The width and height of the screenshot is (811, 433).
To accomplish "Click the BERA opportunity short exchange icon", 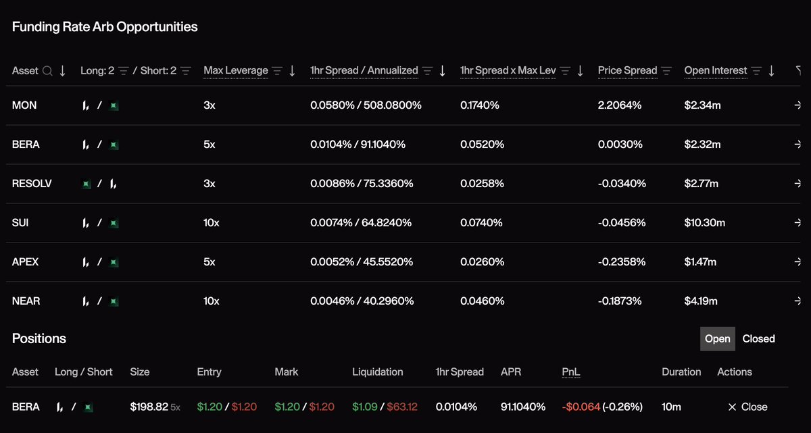I will [x=114, y=145].
